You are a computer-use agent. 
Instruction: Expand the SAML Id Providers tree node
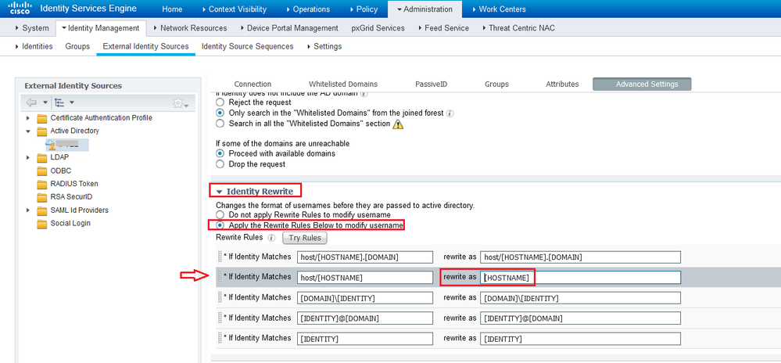[28, 210]
